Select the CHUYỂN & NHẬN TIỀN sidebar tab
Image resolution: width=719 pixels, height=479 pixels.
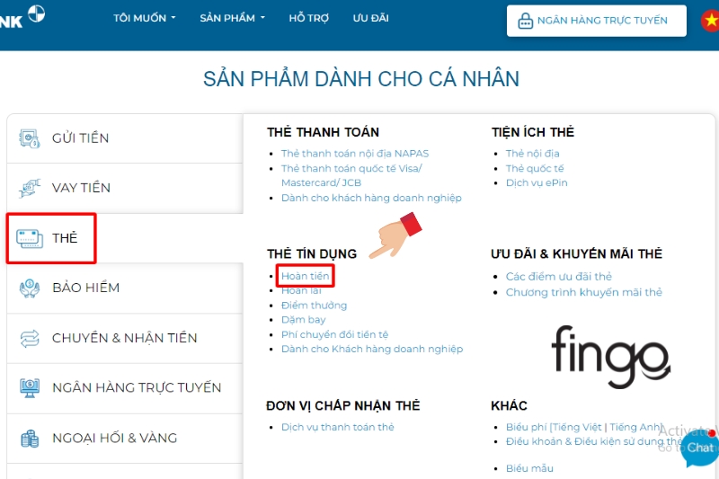click(125, 338)
